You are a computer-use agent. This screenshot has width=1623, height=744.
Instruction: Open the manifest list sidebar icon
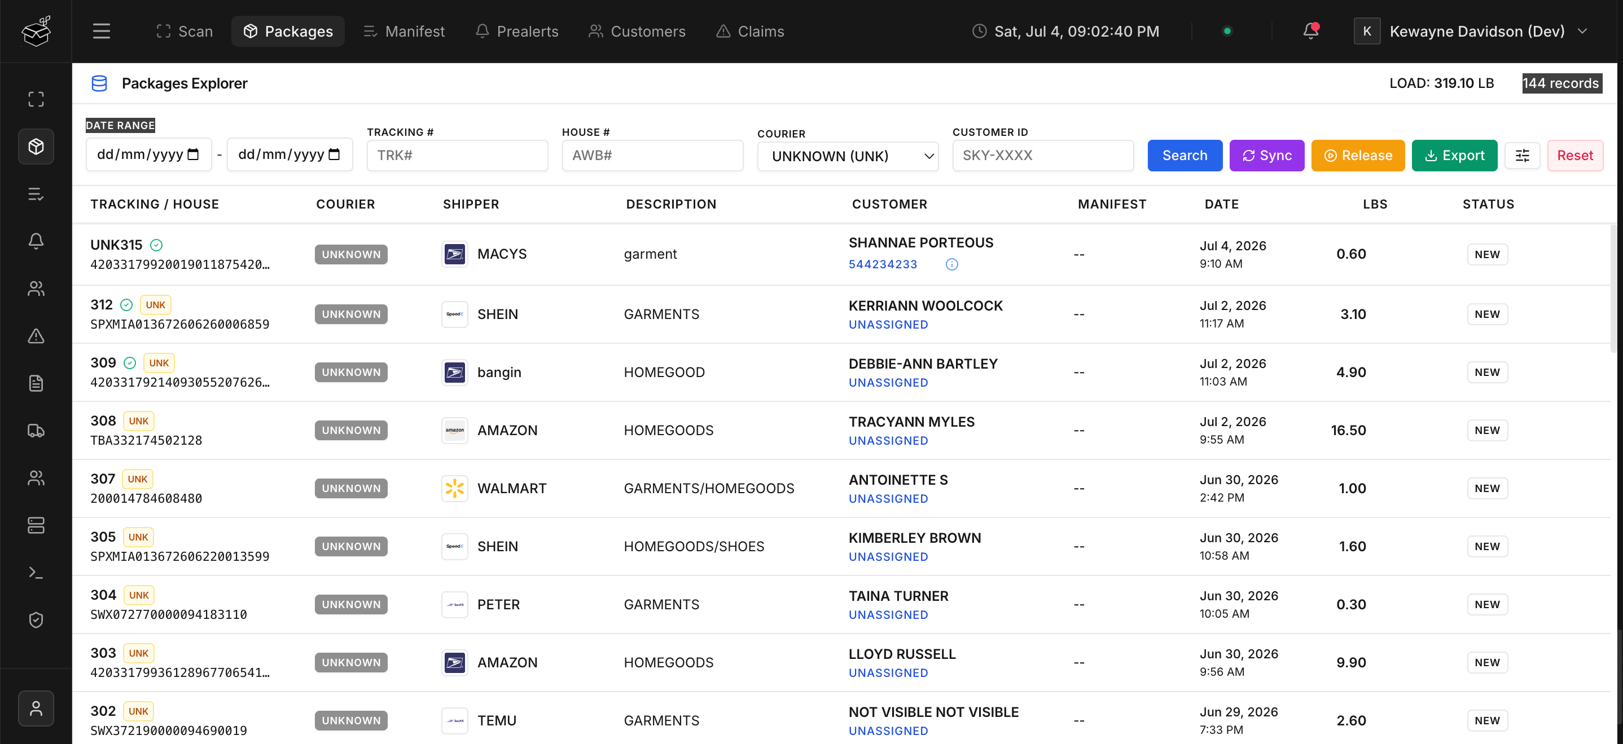tap(36, 194)
